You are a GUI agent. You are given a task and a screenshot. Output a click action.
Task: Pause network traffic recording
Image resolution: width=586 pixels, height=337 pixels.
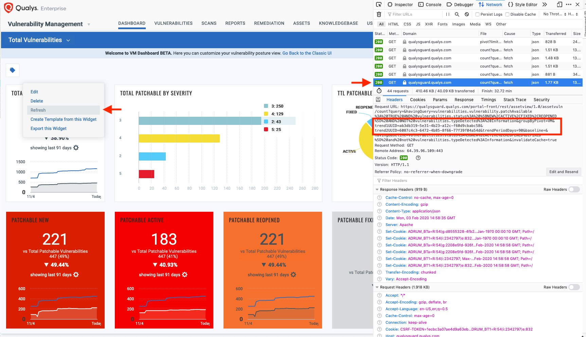pyautogui.click(x=447, y=14)
